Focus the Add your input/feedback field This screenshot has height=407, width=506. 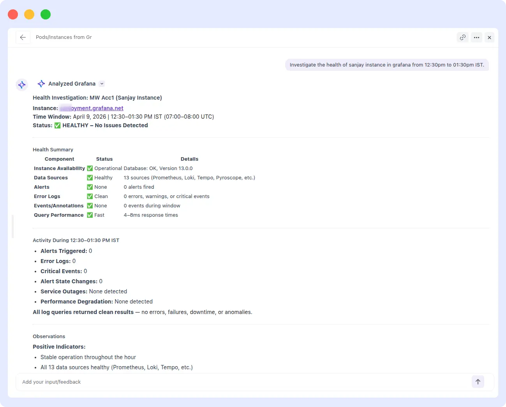(242, 382)
